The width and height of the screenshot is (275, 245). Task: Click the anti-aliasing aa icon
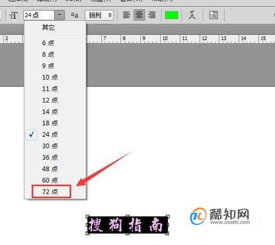(74, 15)
